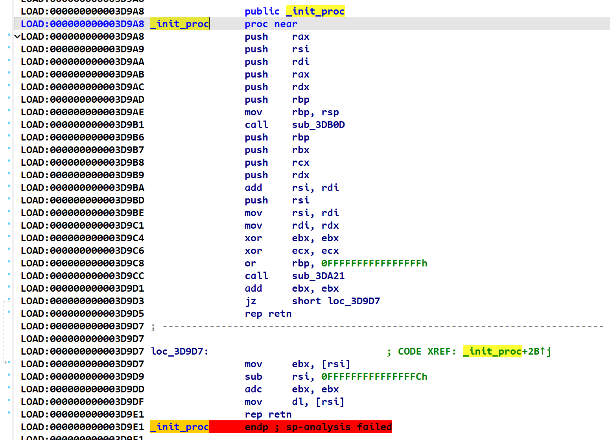Click address LOAD:000000000003D9B6
The height and width of the screenshot is (440, 610).
click(x=83, y=137)
